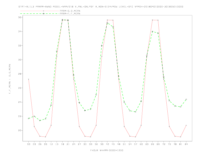Select green F.F_MEAN data point at hour 66

[x=153, y=32]
